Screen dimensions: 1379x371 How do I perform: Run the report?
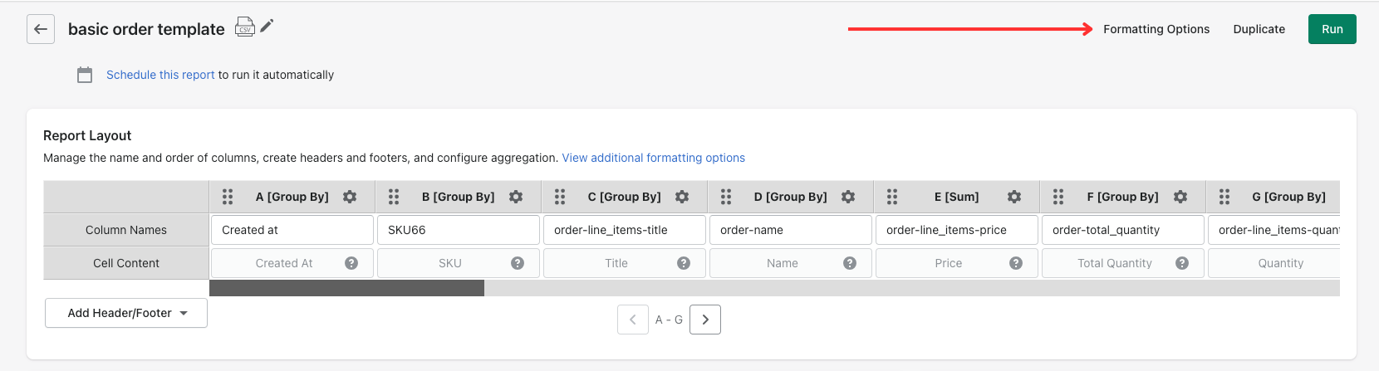[x=1332, y=29]
